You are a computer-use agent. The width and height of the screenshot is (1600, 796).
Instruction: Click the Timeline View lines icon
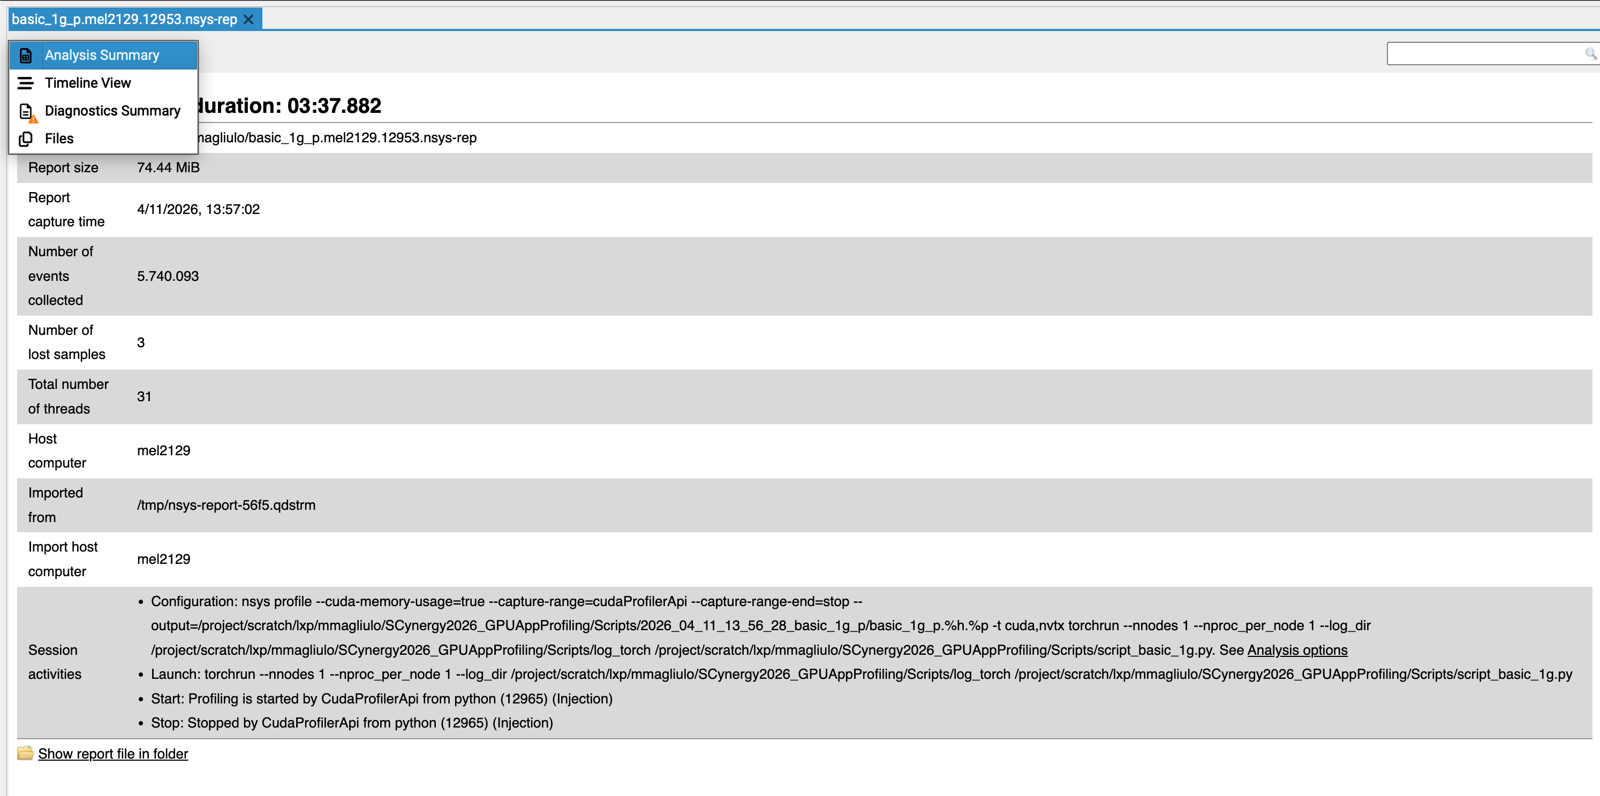(26, 83)
